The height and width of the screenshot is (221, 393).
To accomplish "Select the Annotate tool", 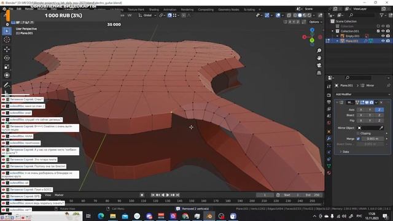I will (x=7, y=85).
